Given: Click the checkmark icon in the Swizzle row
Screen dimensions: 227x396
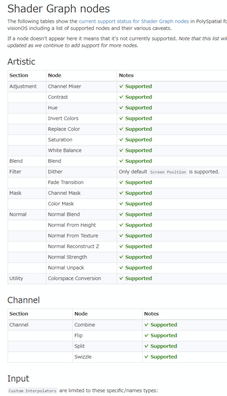Looking at the screenshot, I should tap(147, 357).
